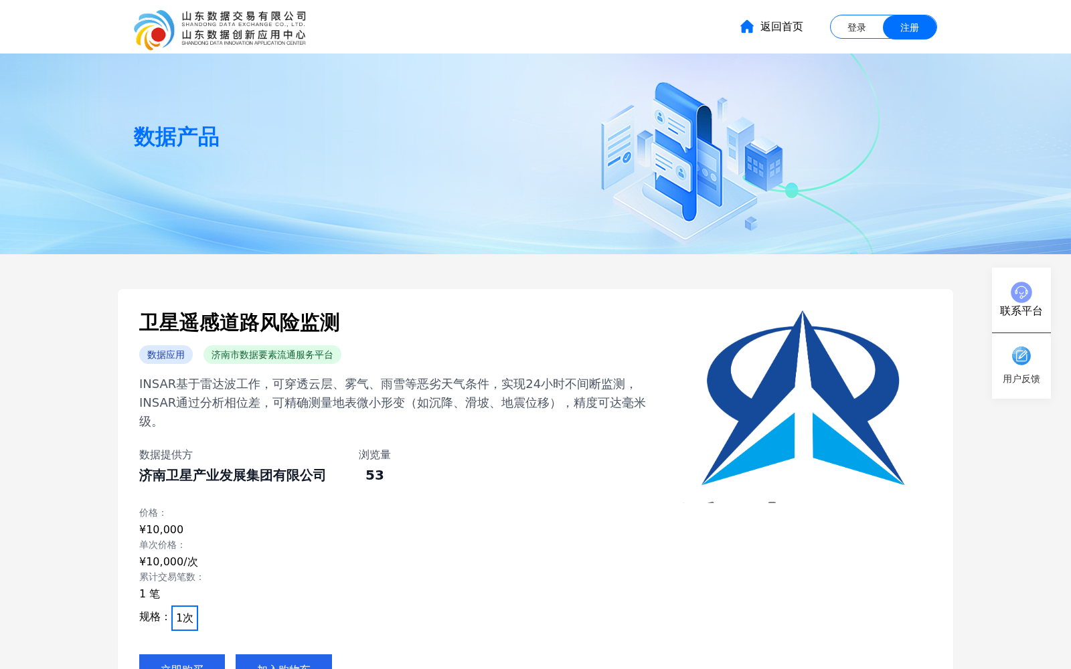Open the 联系平台 label in the side panel
The image size is (1071, 669).
click(x=1021, y=311)
